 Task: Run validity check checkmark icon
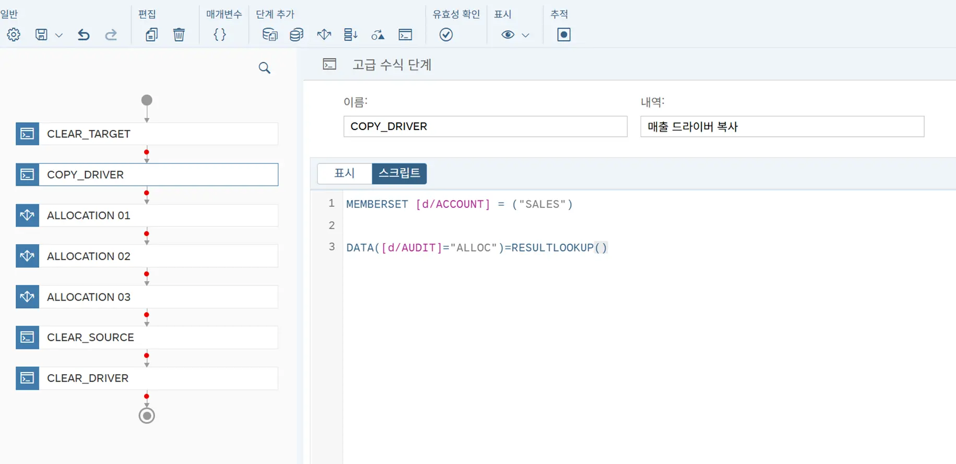coord(446,35)
